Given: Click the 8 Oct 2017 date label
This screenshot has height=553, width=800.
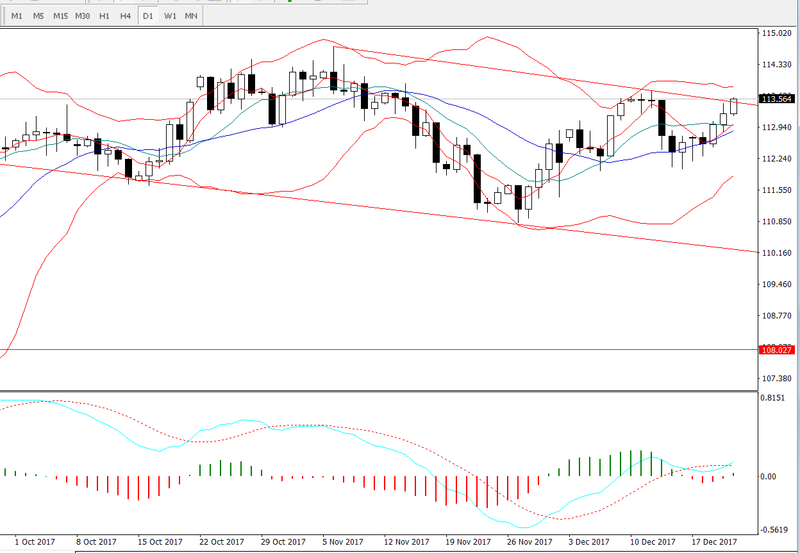Looking at the screenshot, I should pos(97,541).
